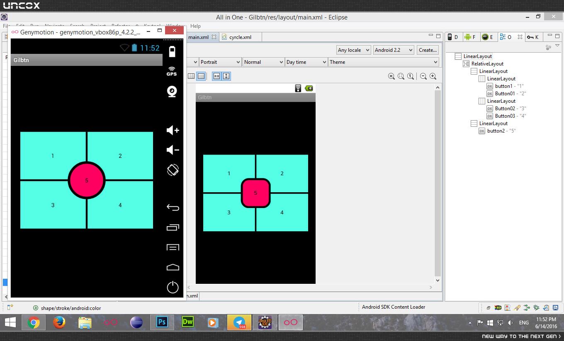Reset layout zoom to 100 percent
The image size is (564, 341).
[x=410, y=76]
